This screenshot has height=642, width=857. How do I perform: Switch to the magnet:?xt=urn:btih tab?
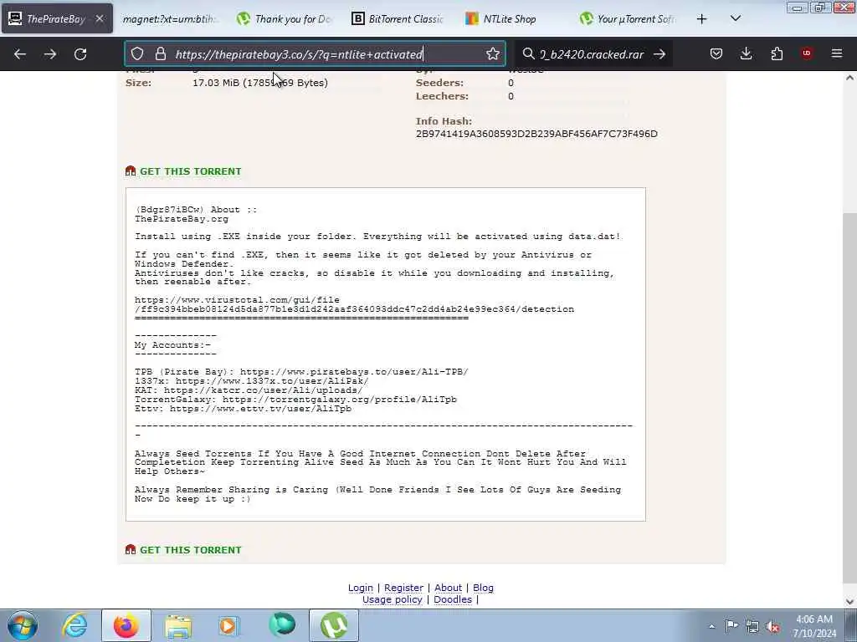tap(170, 19)
